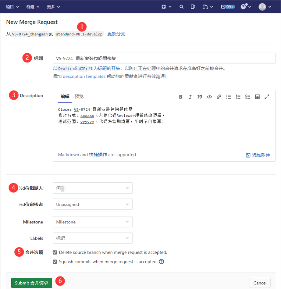This screenshot has width=281, height=289.
Task: Open search from the top navigation bar
Action: (x=182, y=7)
